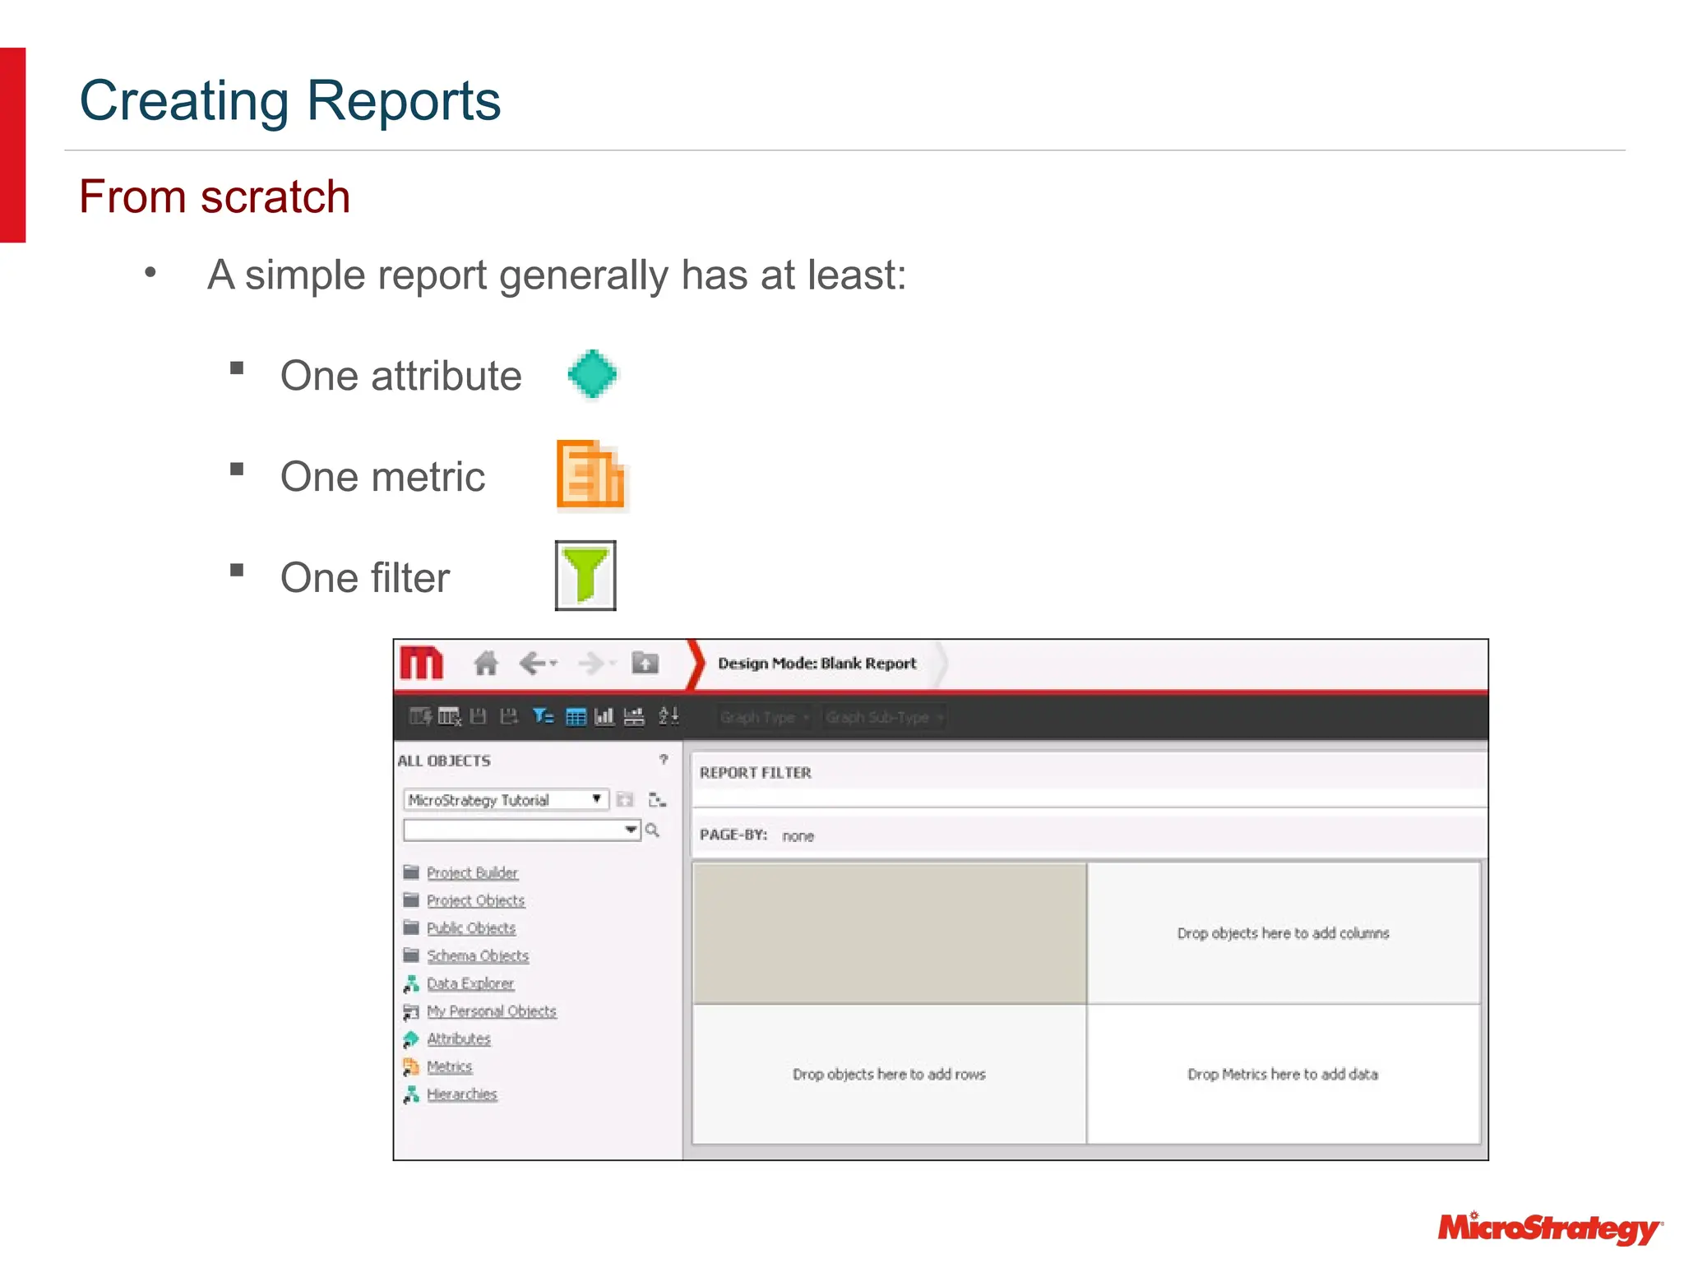Click the Save As toolbar icon

(x=509, y=716)
